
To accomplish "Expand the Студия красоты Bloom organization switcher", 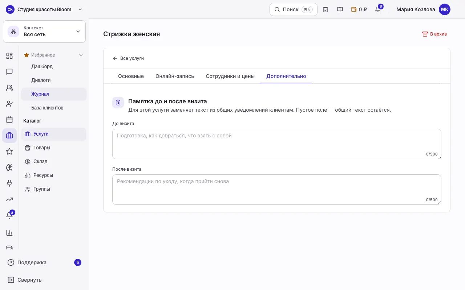I will 44,9.
